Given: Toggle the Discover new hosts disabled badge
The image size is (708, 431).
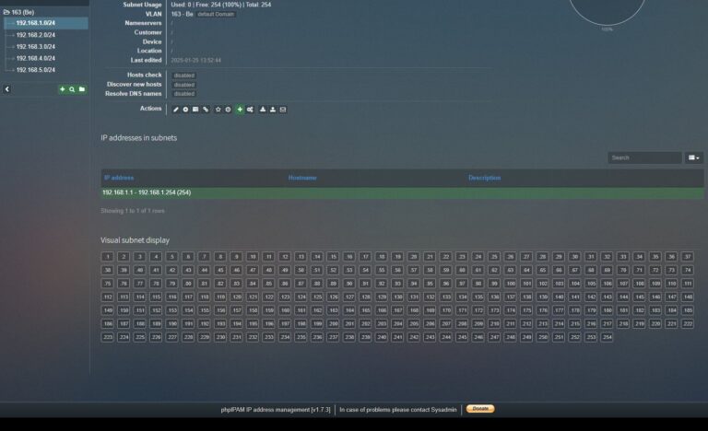Looking at the screenshot, I should point(183,85).
